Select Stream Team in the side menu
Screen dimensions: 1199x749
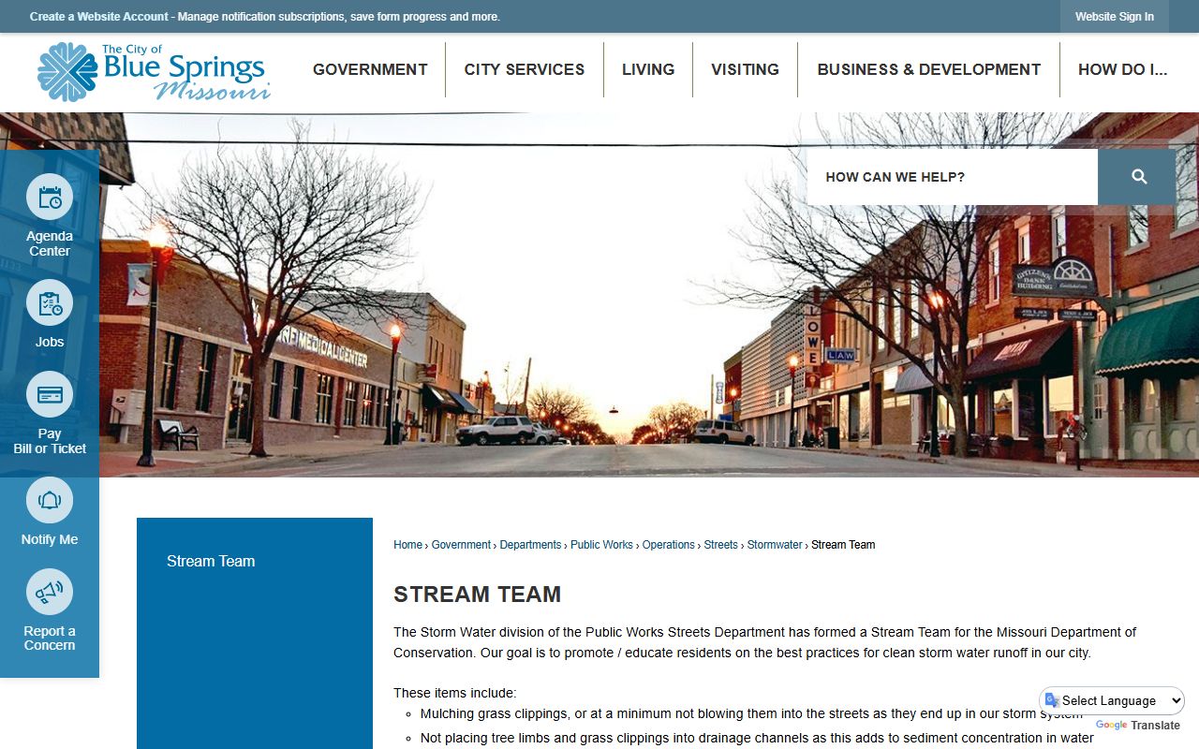[211, 561]
